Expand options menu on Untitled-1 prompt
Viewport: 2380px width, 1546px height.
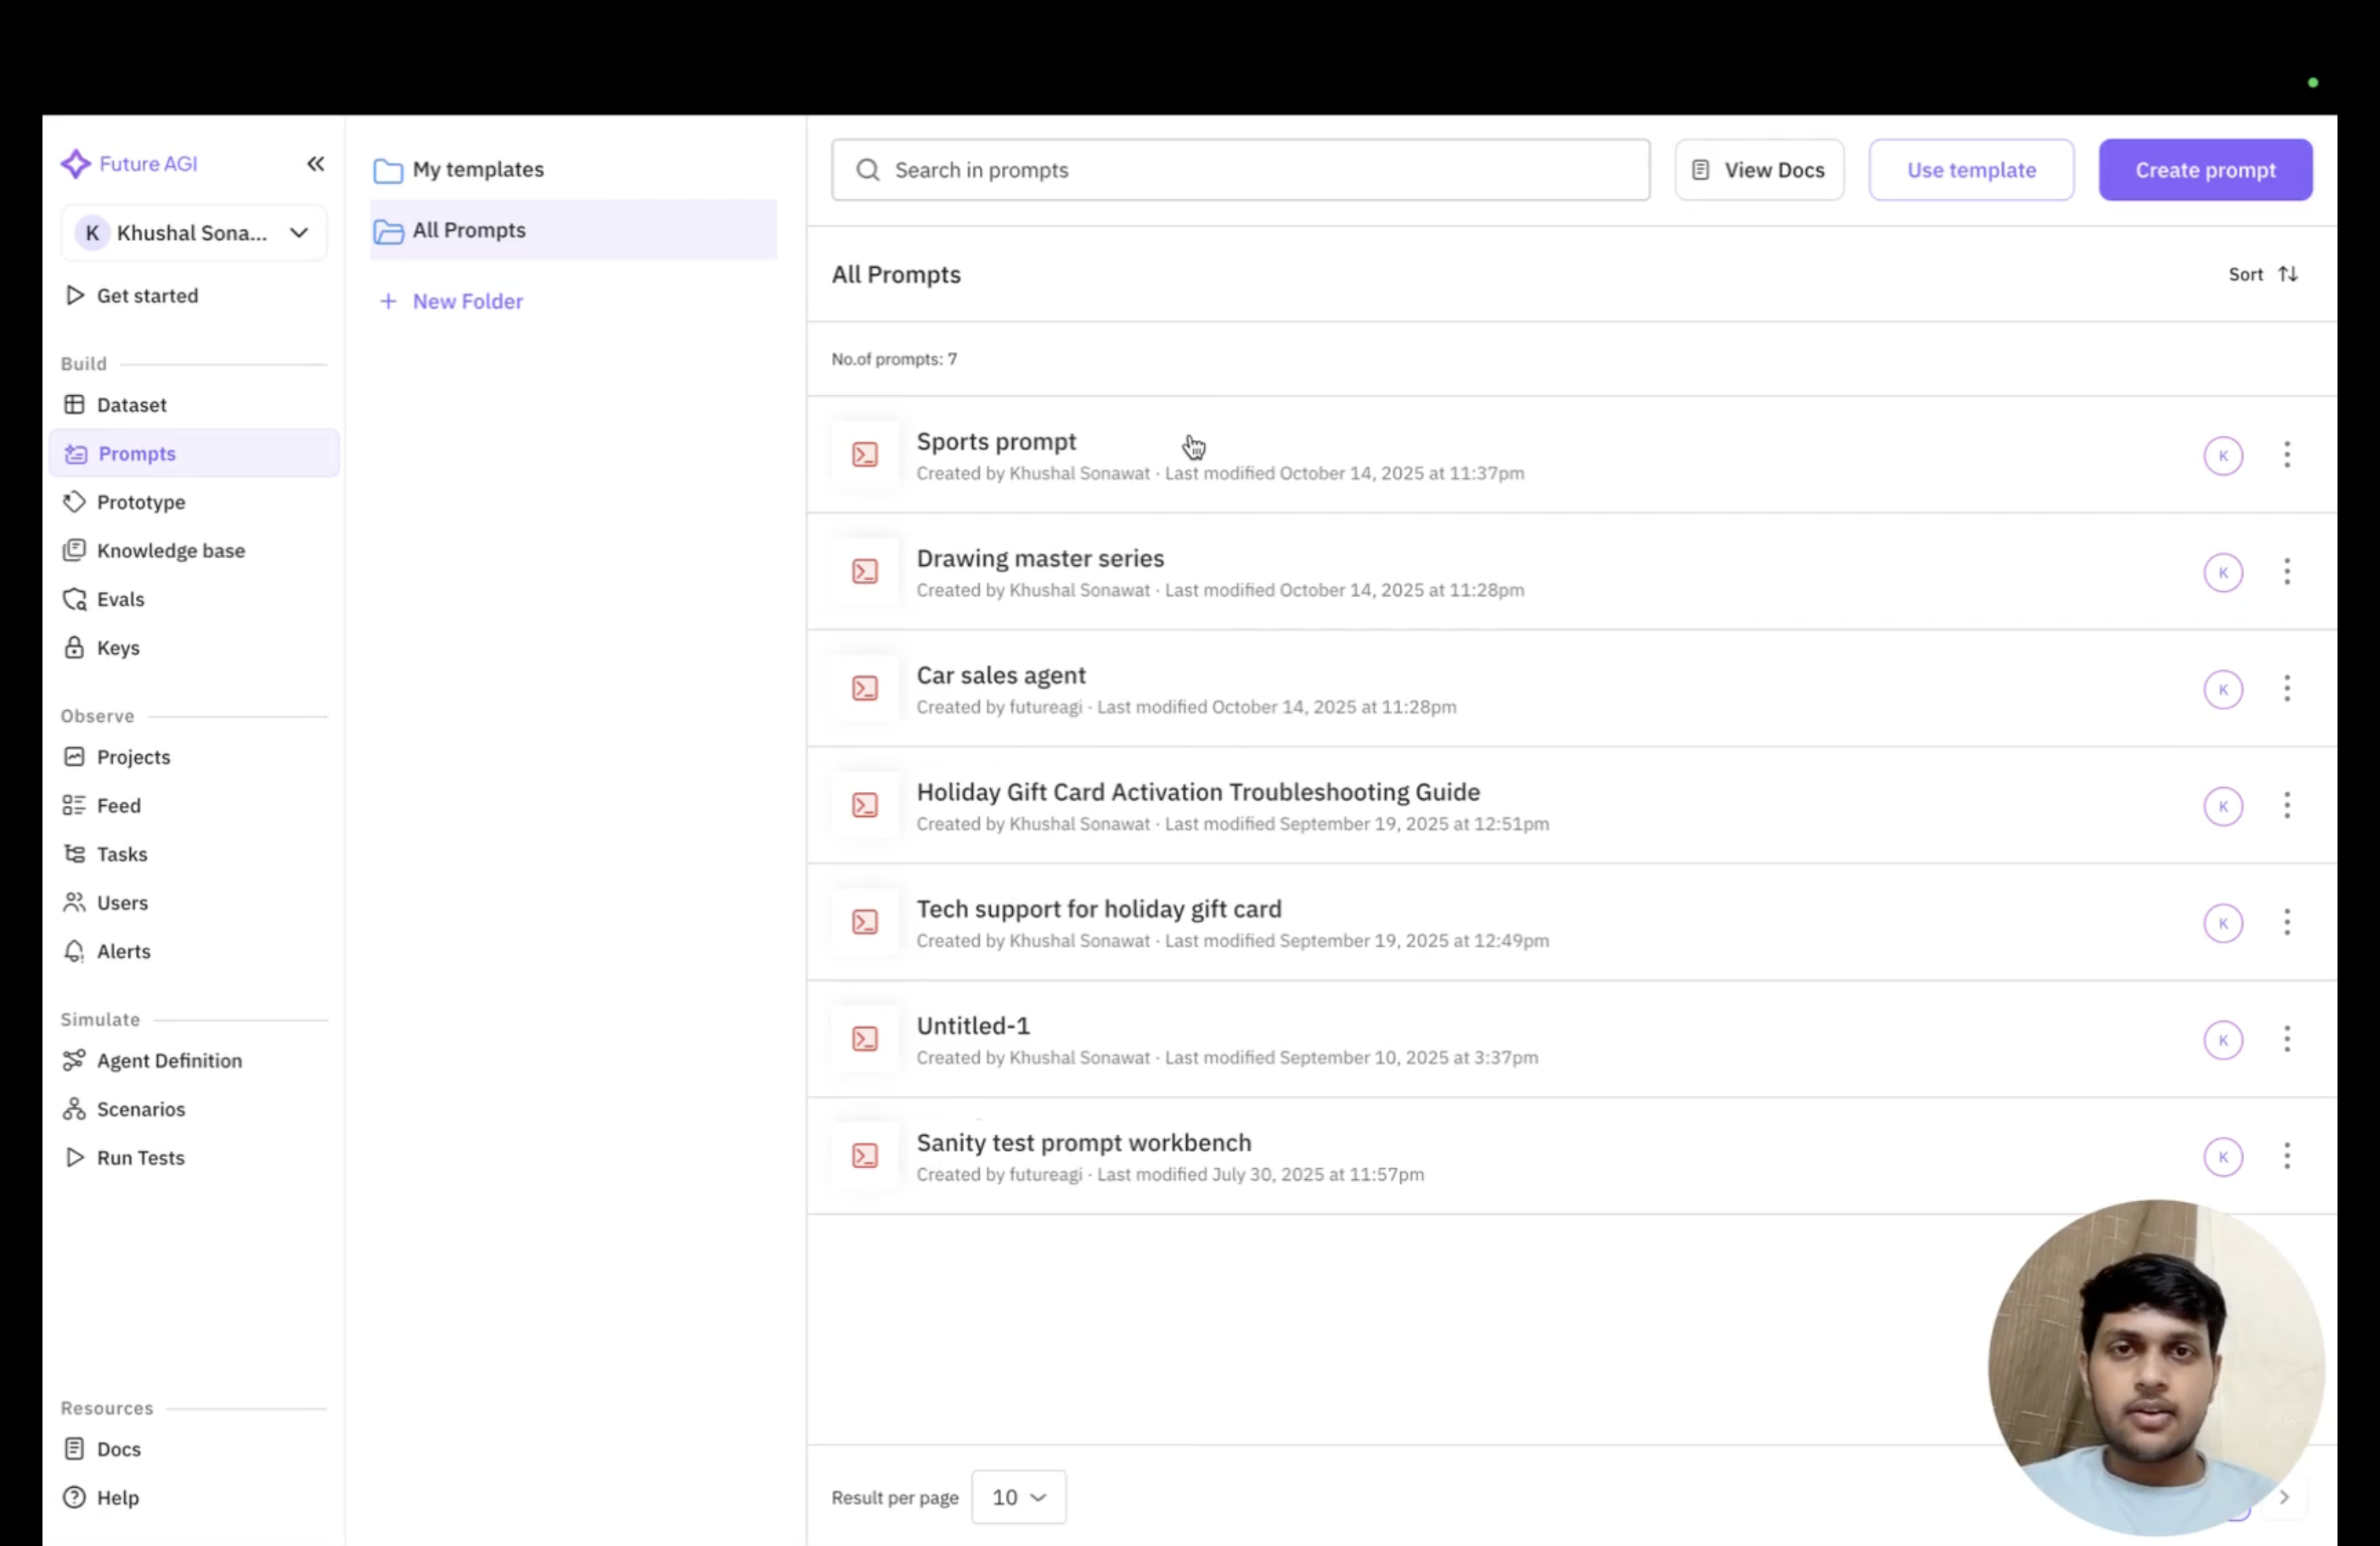[2288, 1039]
